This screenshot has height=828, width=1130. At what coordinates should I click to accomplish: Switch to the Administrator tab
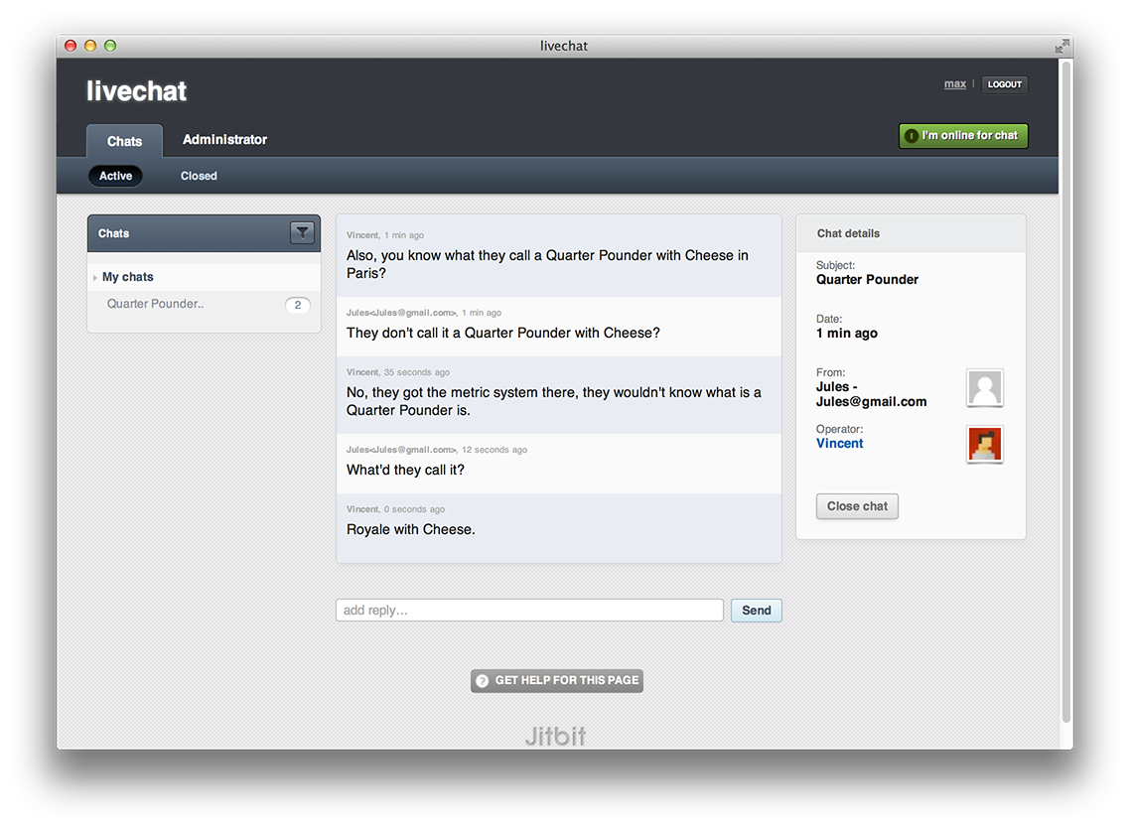[224, 140]
